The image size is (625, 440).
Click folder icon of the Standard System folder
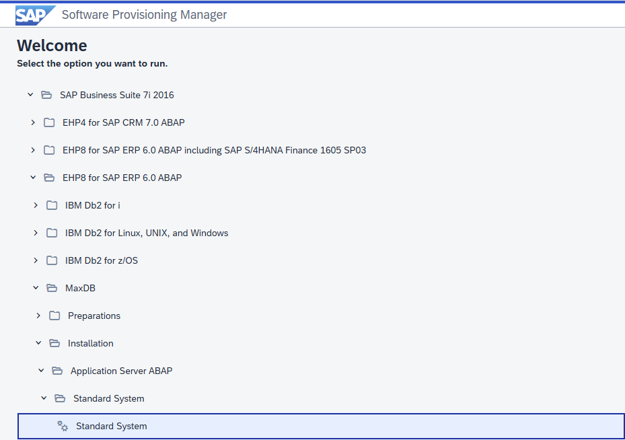click(60, 398)
